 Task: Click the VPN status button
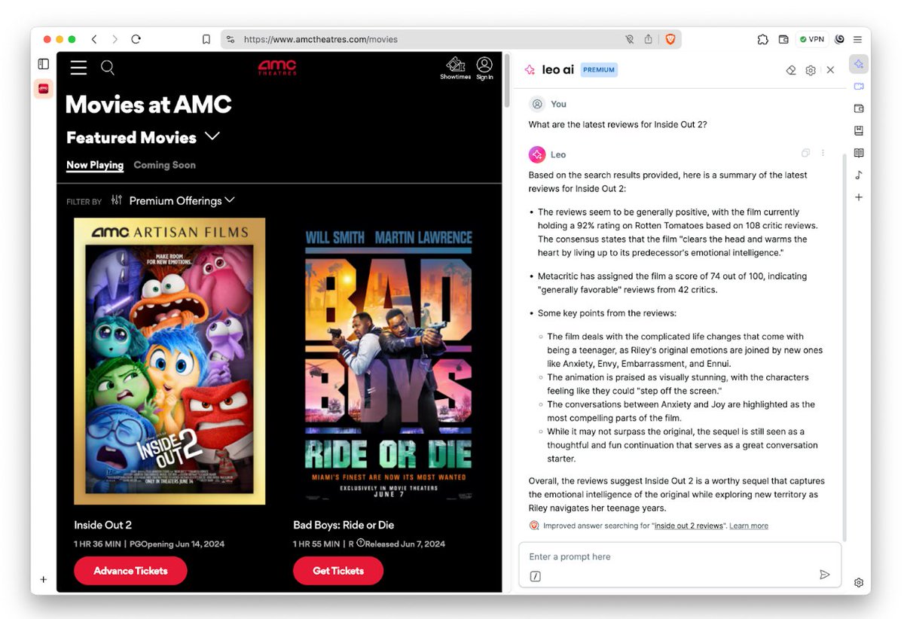point(812,39)
